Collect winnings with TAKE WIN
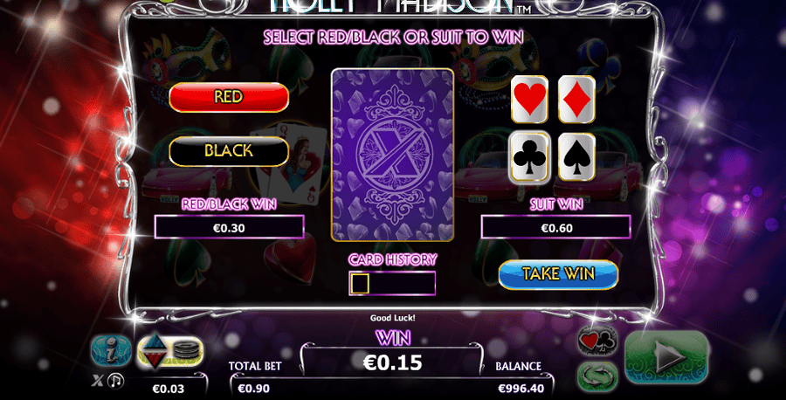 [558, 274]
